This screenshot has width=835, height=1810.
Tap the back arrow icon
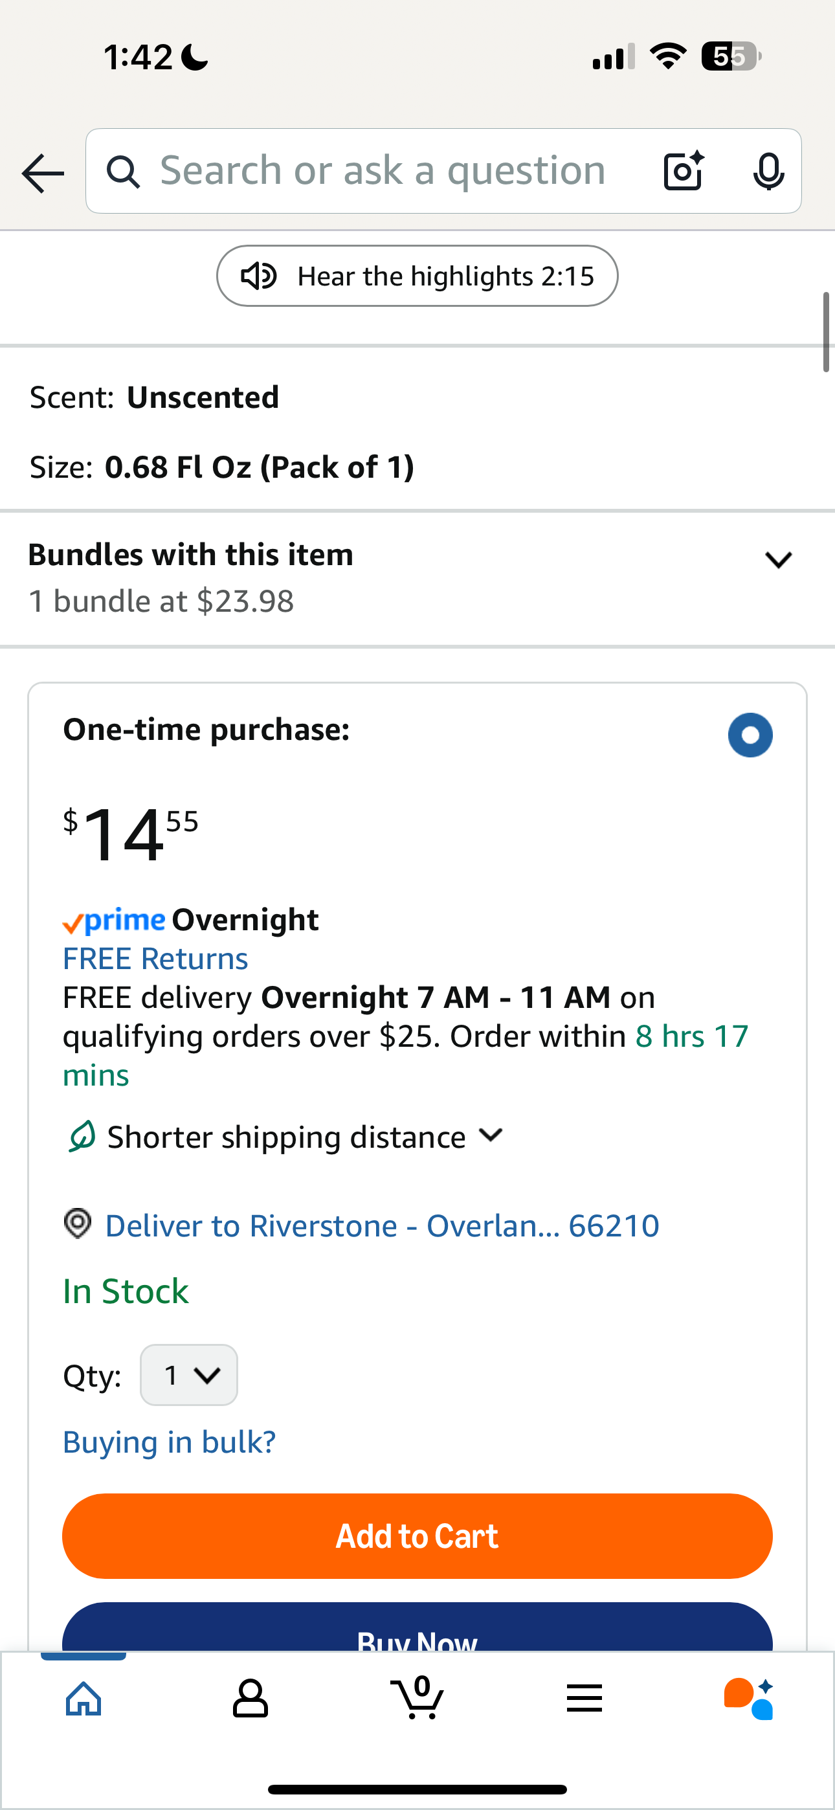pos(43,172)
